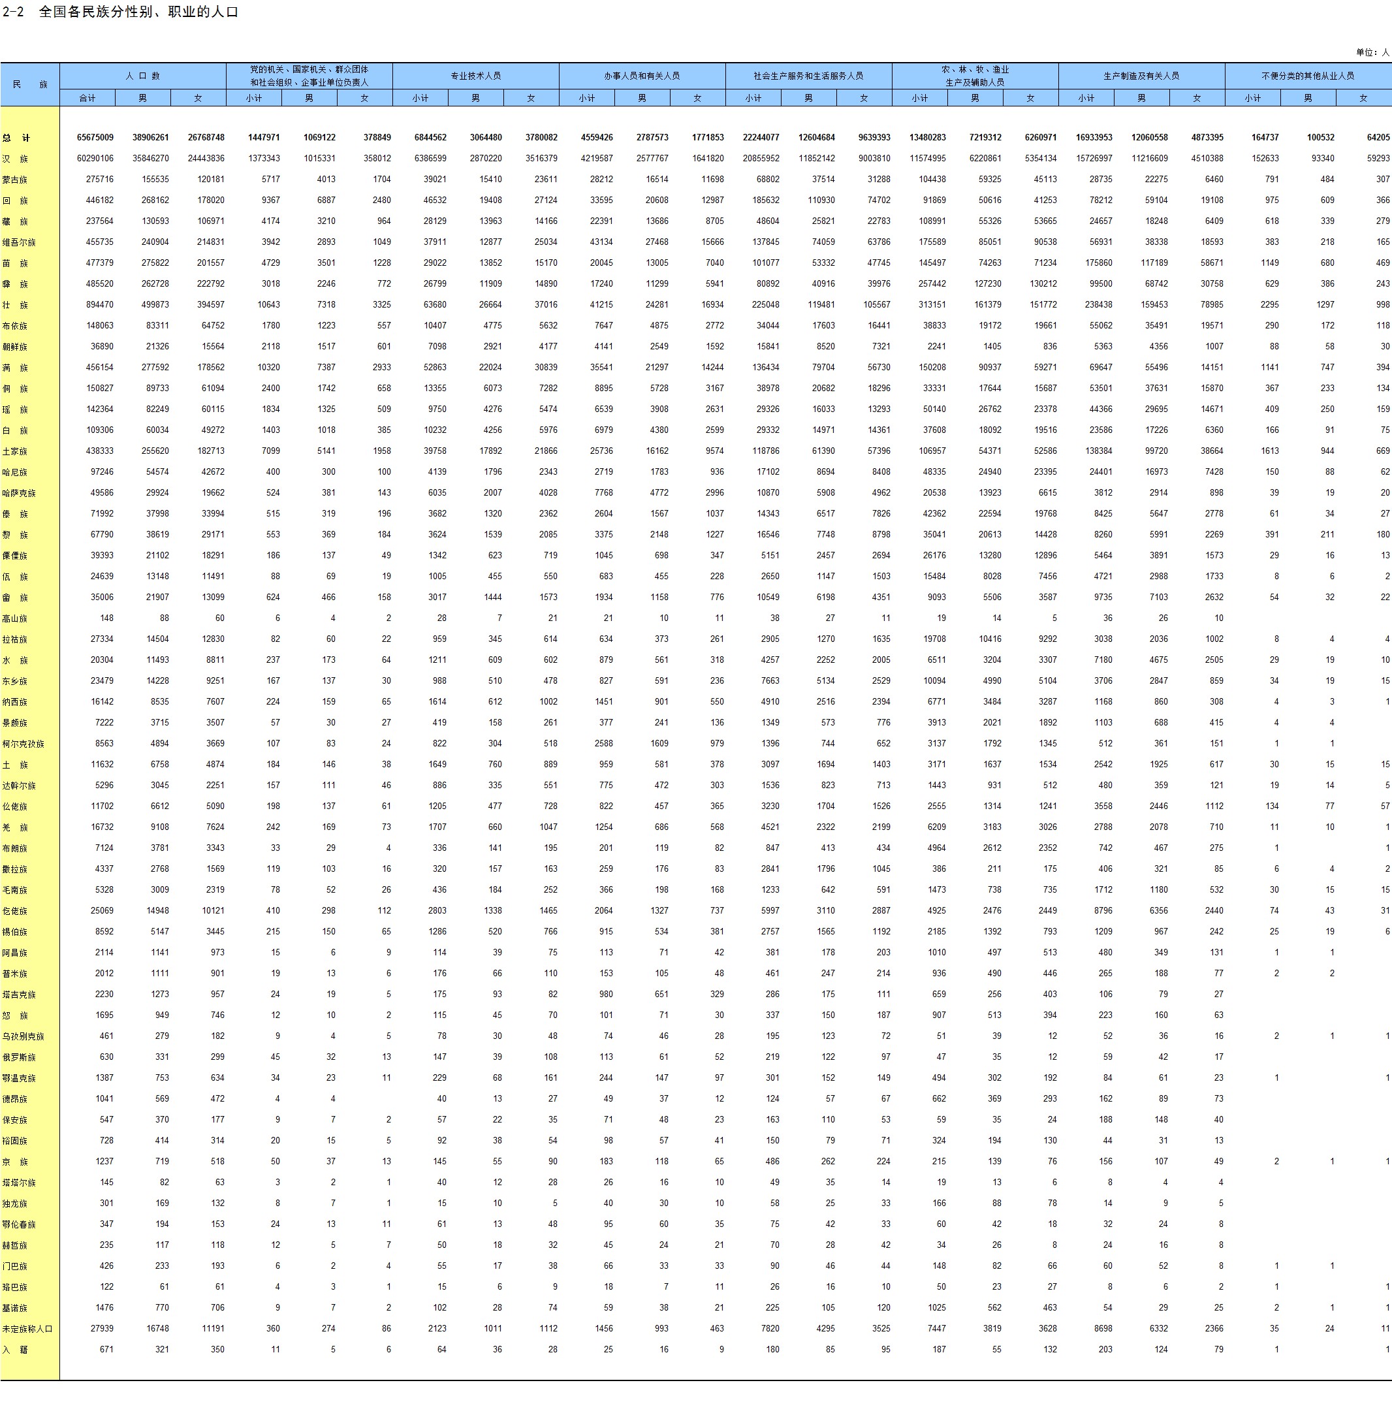Click female total value 26768748

click(206, 137)
